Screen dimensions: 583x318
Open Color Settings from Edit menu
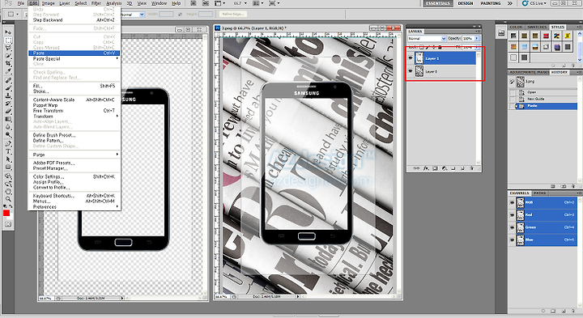click(x=74, y=177)
